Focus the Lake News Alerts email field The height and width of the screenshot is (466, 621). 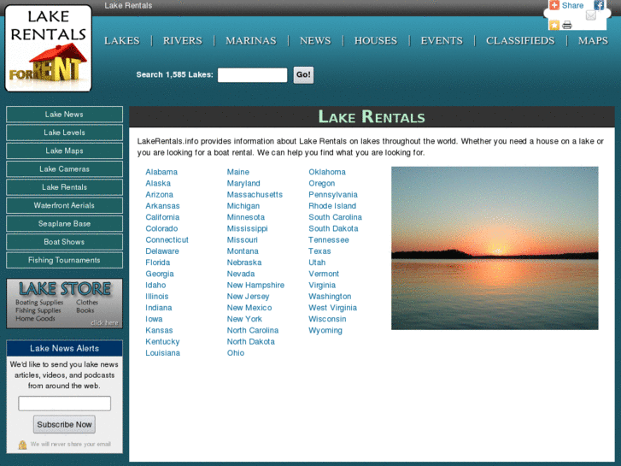click(x=65, y=404)
